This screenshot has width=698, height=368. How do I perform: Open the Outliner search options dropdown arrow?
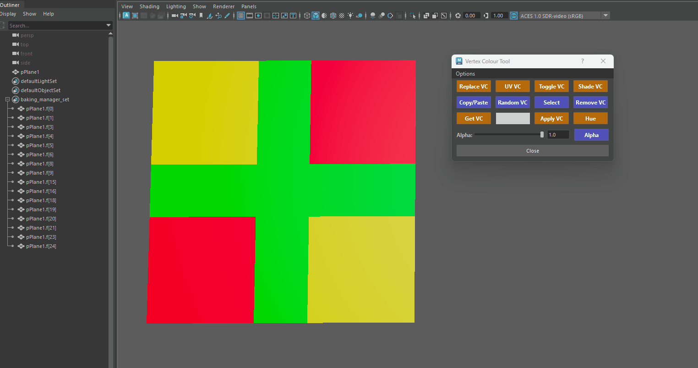(x=109, y=26)
